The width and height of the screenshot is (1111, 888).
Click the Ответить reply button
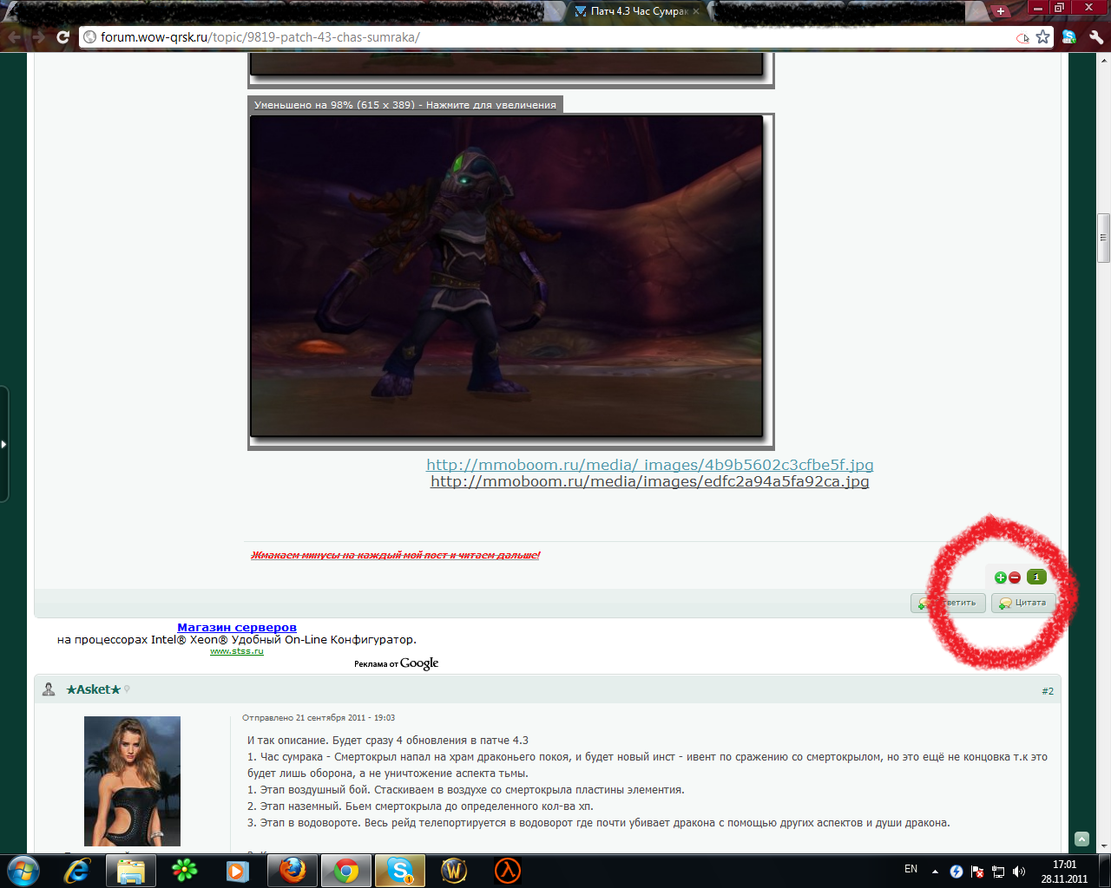[x=948, y=603]
